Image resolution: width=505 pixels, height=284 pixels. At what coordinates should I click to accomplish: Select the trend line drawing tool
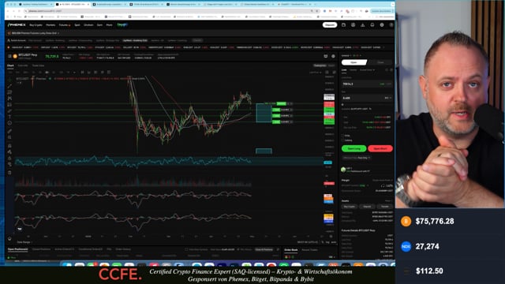click(9, 86)
